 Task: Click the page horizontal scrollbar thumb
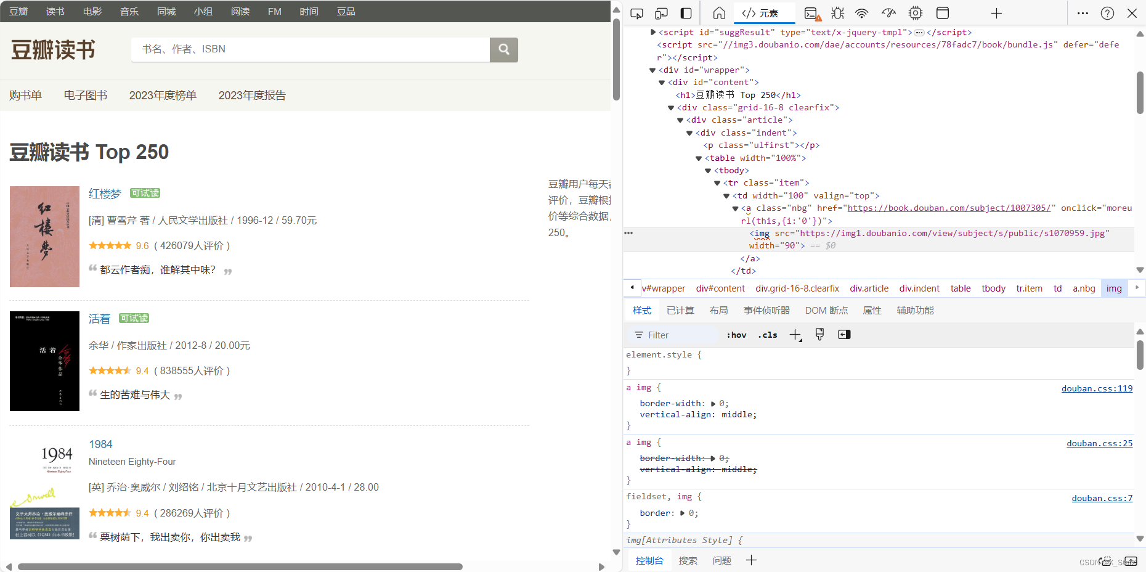click(x=240, y=566)
